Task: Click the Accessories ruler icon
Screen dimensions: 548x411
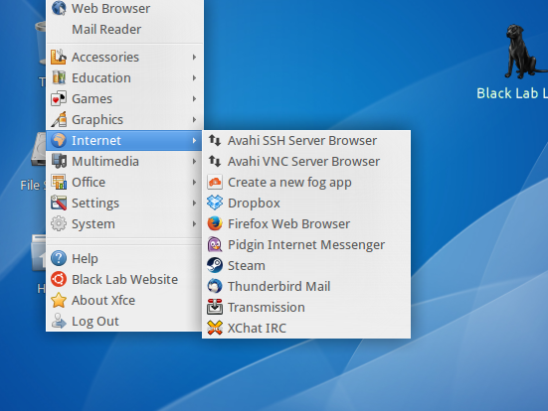Action: (x=59, y=57)
